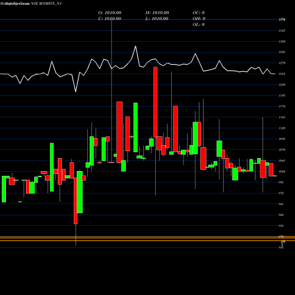Click the 920 price axis label
Image resolution: width=295 pixels, height=295 pixels.
coord(281,215)
